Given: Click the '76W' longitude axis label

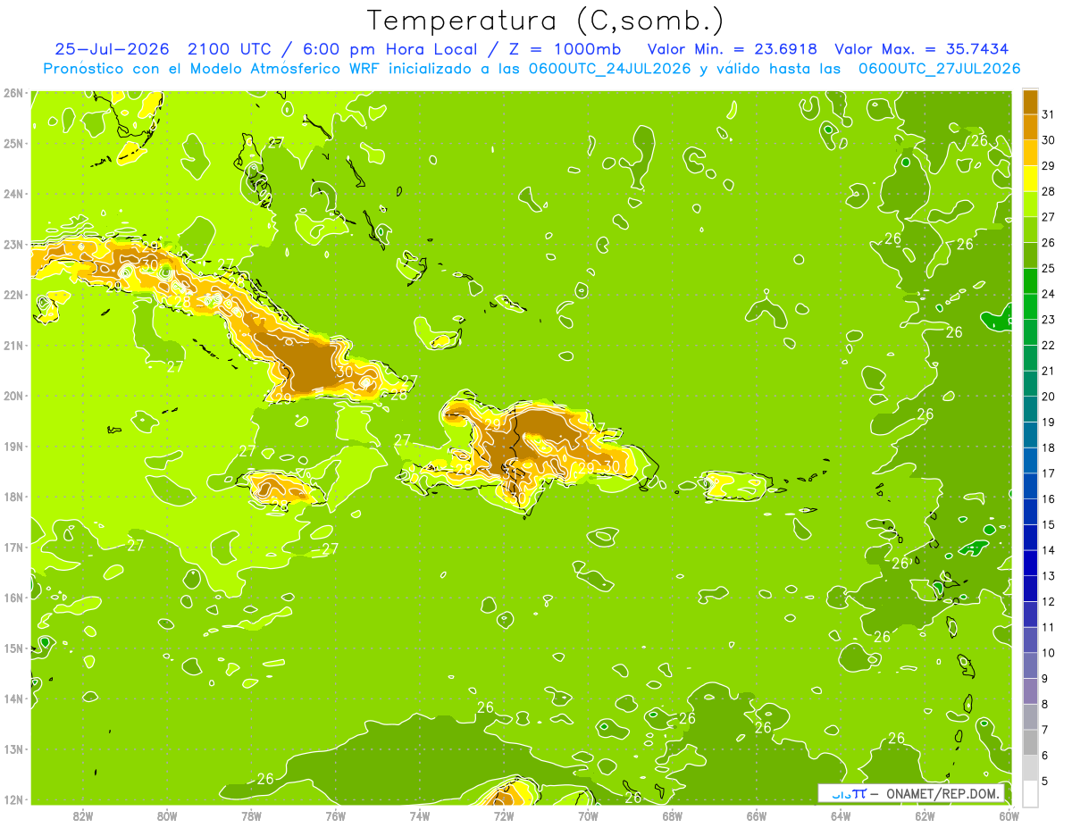Looking at the screenshot, I should 336,815.
